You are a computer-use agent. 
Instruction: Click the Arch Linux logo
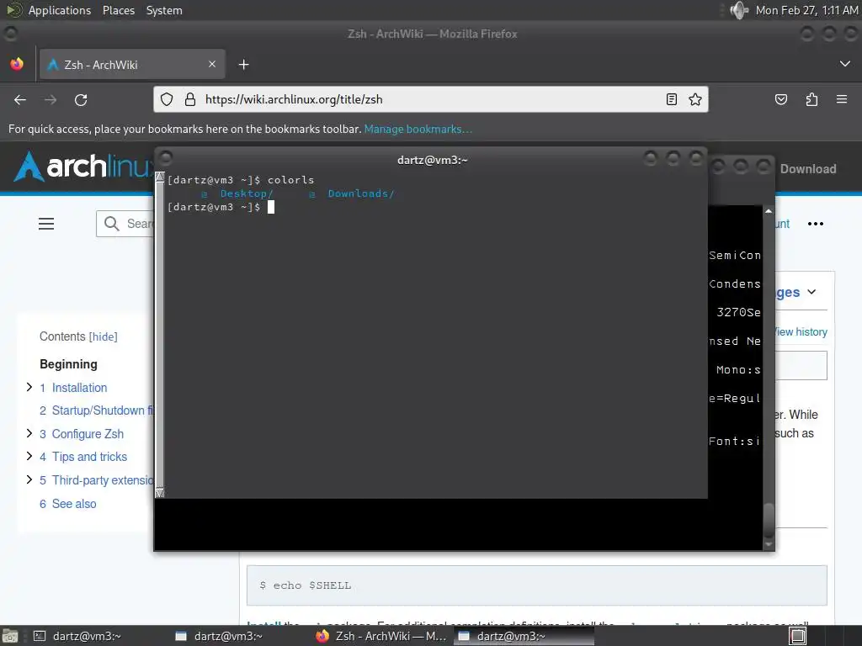pos(82,167)
